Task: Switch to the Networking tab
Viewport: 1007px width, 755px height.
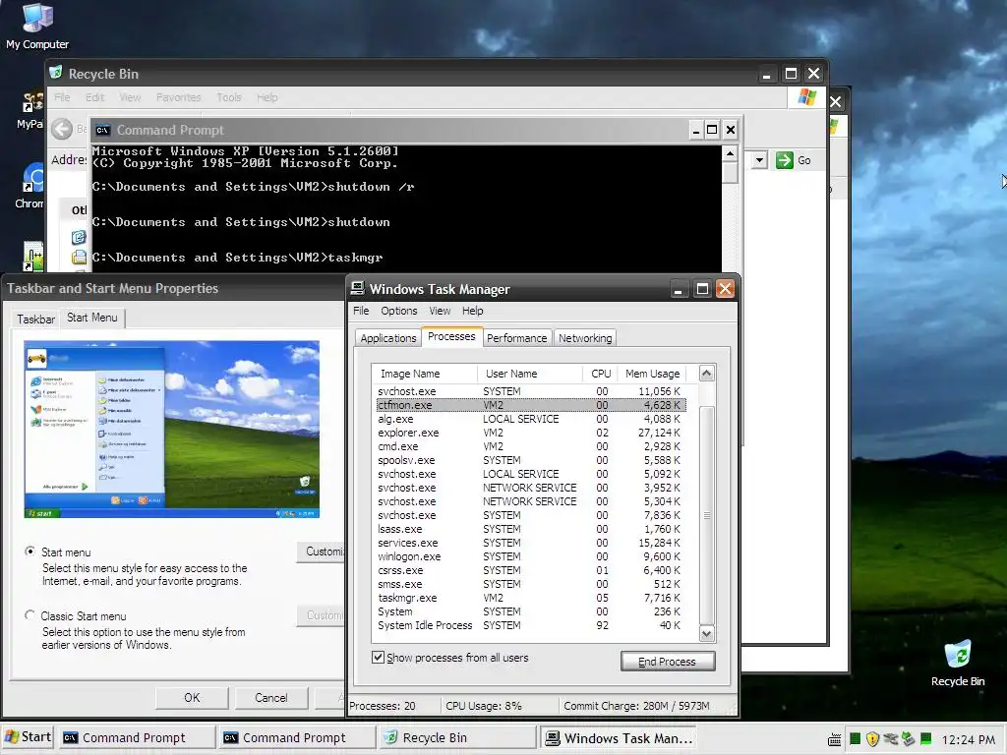Action: [x=585, y=338]
